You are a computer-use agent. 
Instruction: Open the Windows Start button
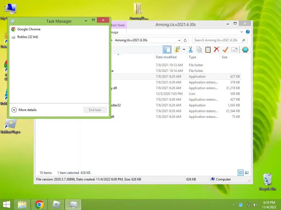(x=7, y=205)
